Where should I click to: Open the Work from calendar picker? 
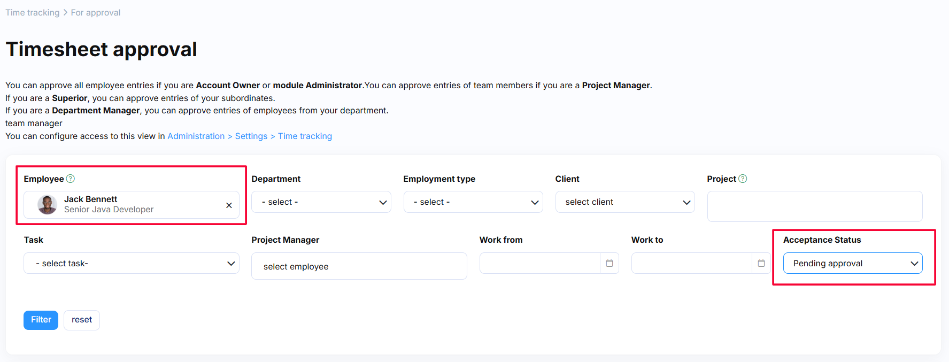609,263
